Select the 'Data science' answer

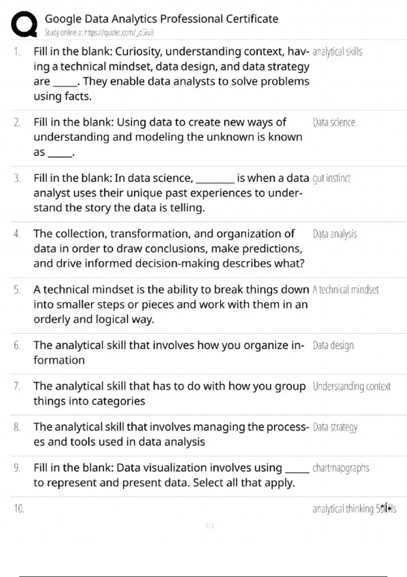pos(334,123)
